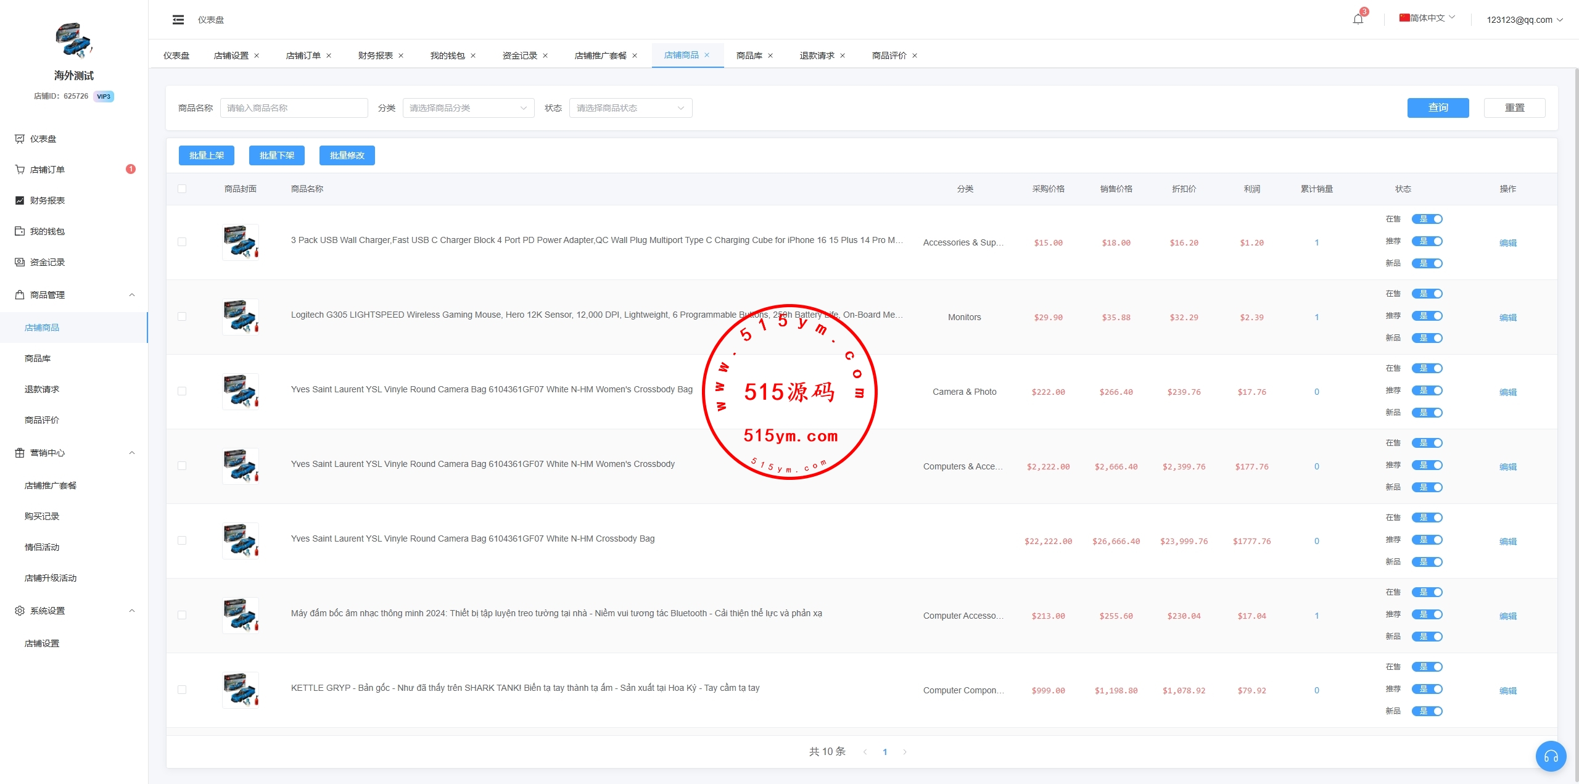Open 仪表盘 dashboard sidebar icon
1579x784 pixels.
[x=20, y=139]
